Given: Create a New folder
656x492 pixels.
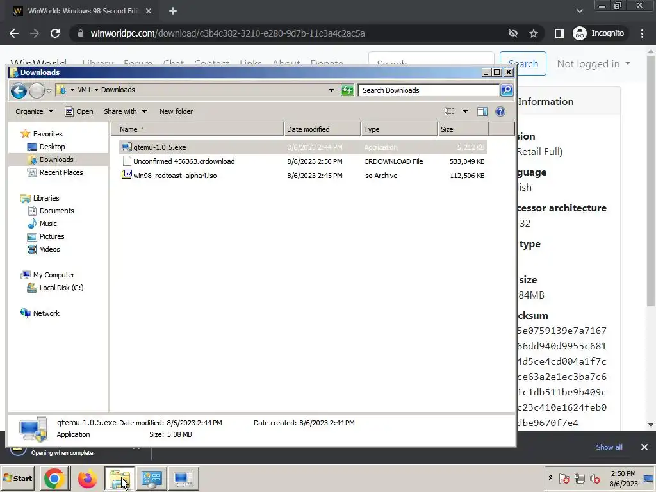Looking at the screenshot, I should point(176,111).
